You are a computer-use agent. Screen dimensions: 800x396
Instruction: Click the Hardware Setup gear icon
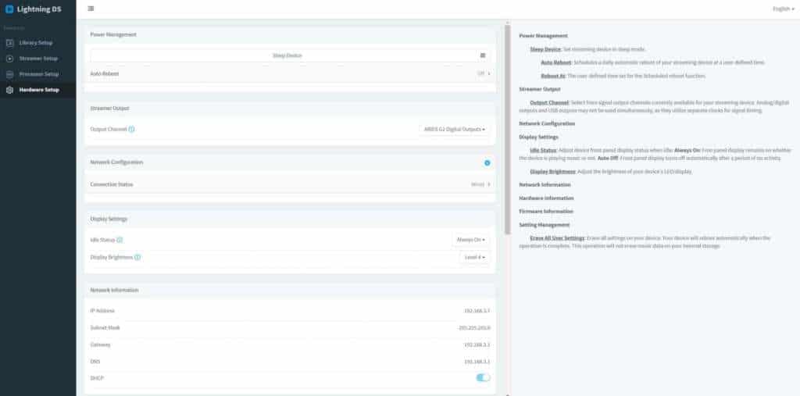click(9, 90)
